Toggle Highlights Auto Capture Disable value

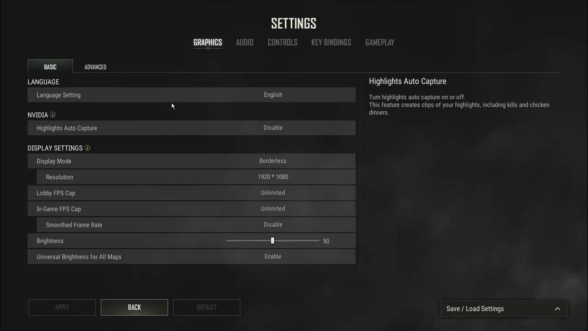(x=273, y=128)
